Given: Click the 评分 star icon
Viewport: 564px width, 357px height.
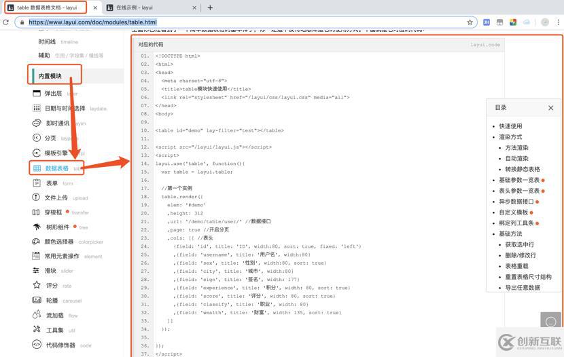Looking at the screenshot, I should tap(37, 285).
